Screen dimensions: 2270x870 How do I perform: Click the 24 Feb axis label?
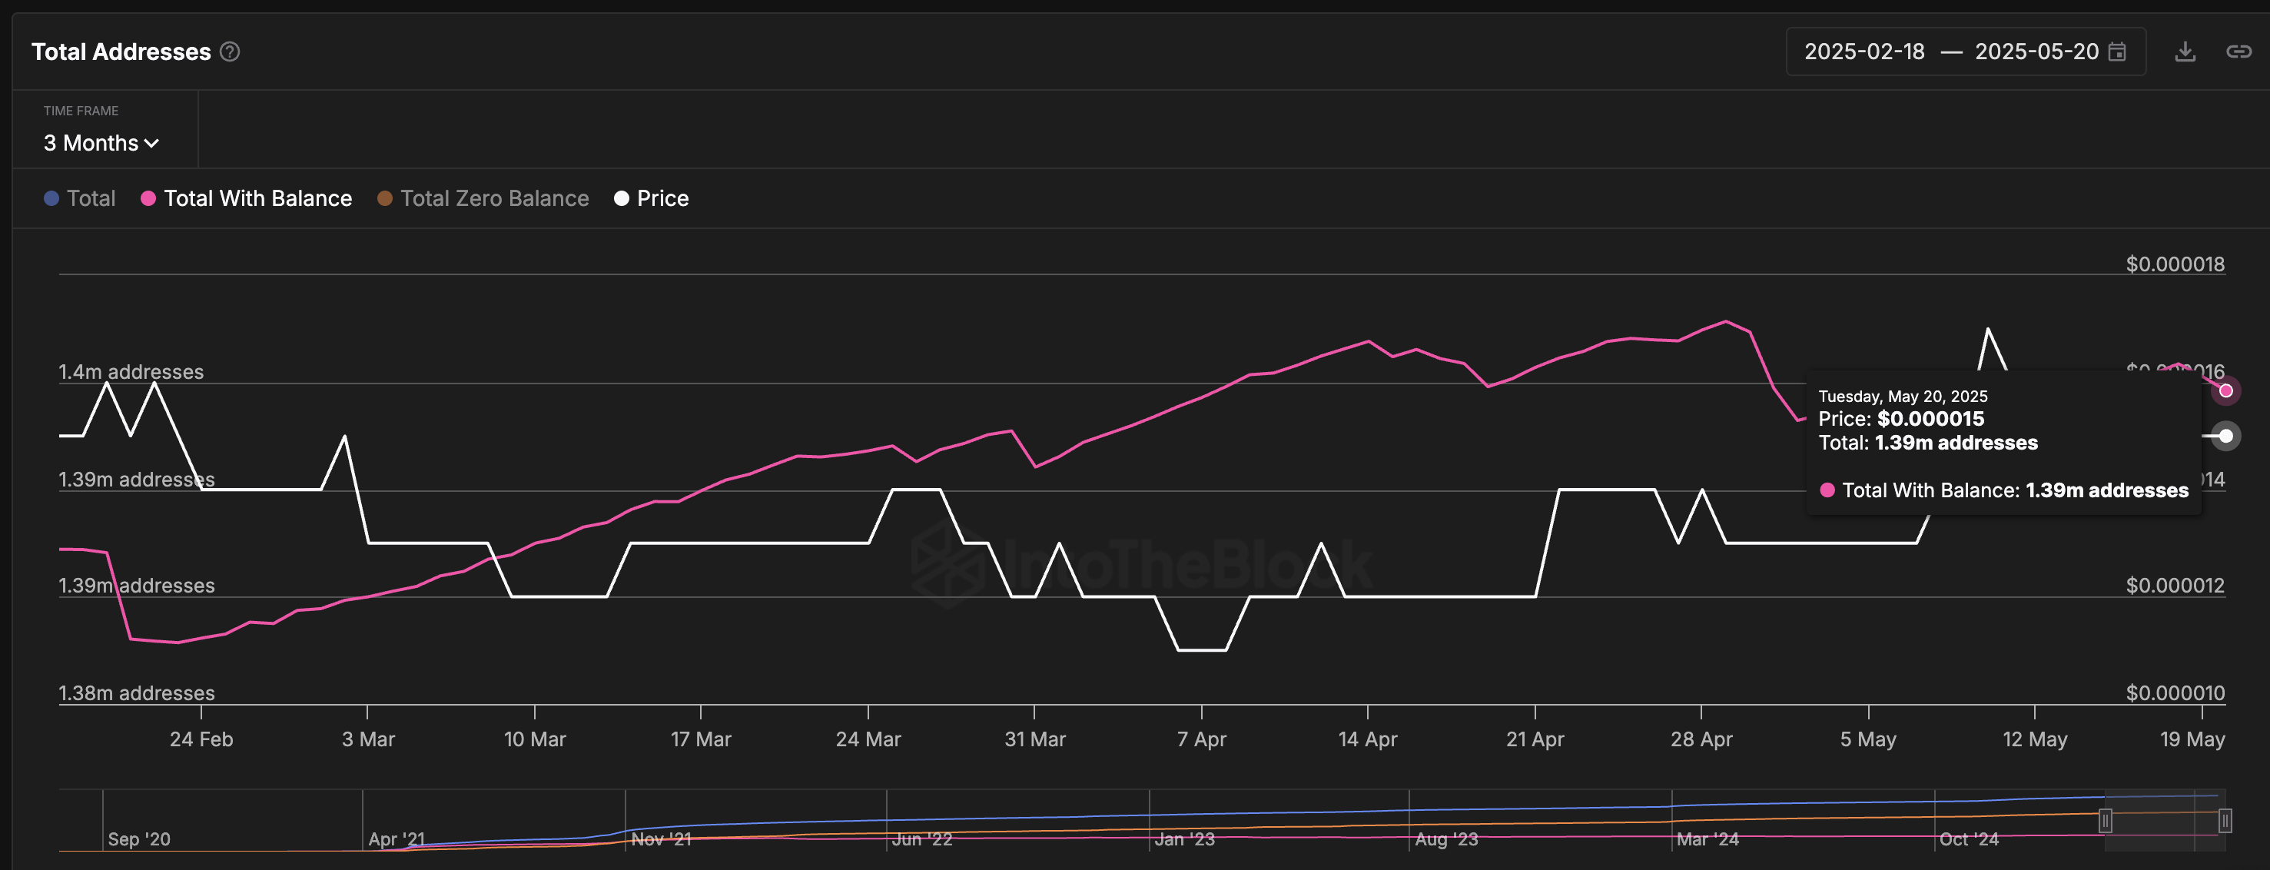click(202, 739)
